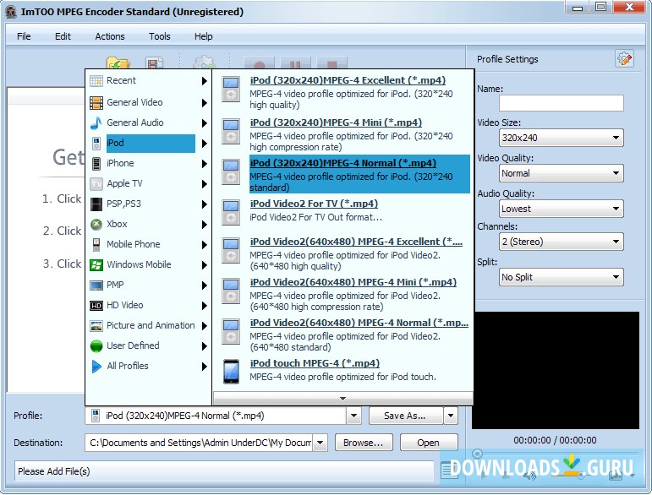The height and width of the screenshot is (495, 652).
Task: Click the Apple TV category icon
Action: pyautogui.click(x=96, y=183)
